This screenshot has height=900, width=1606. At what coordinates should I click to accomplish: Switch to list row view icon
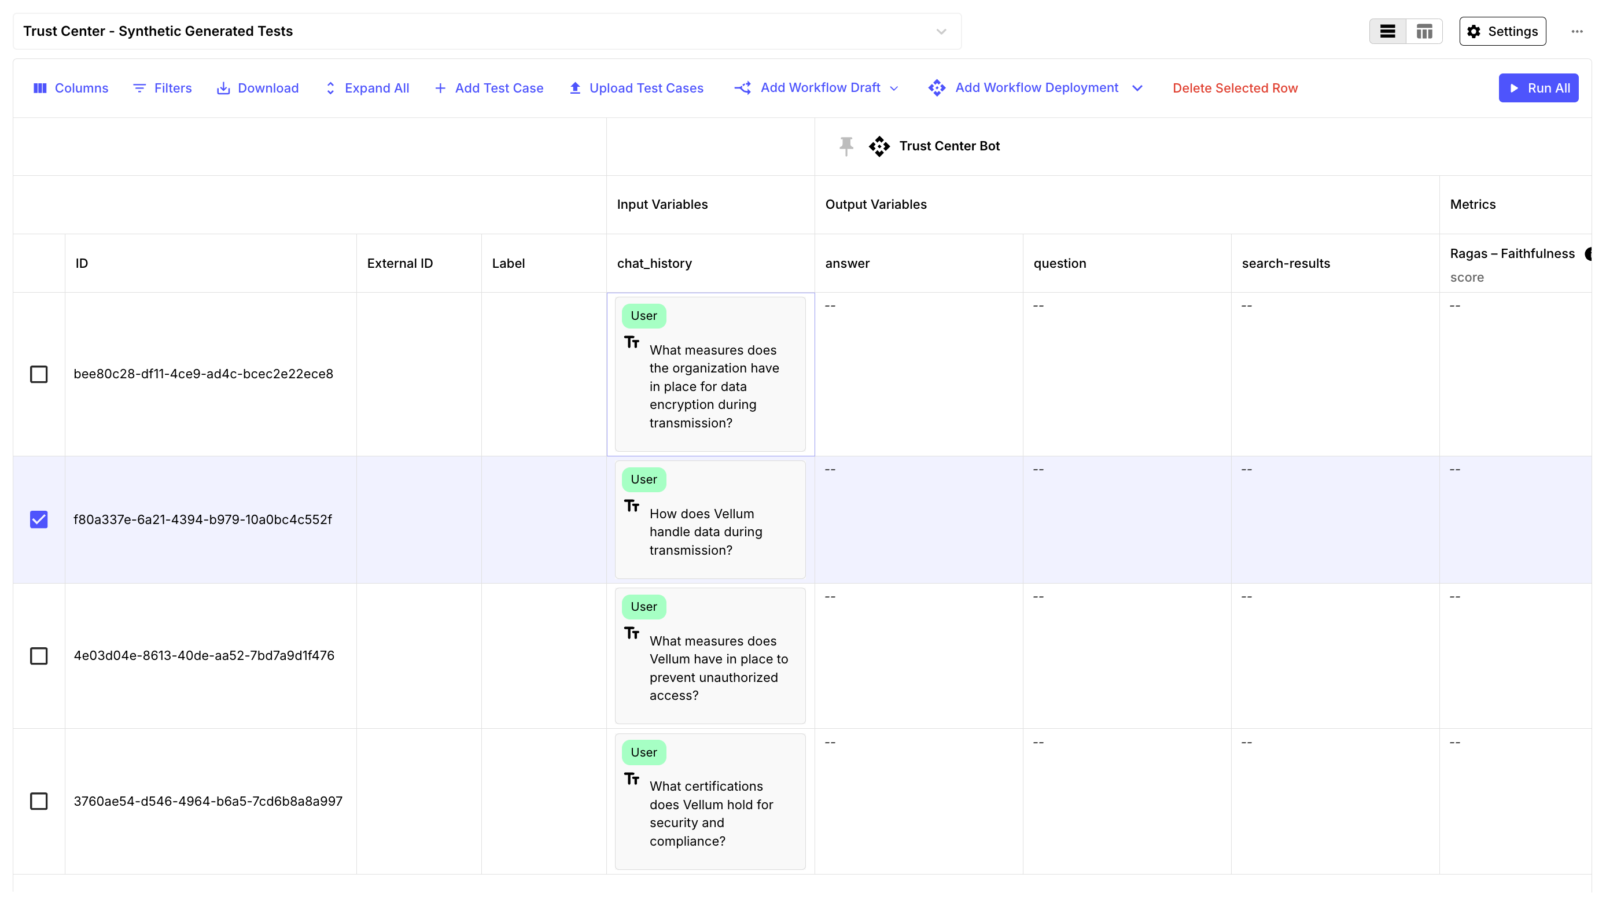coord(1387,31)
